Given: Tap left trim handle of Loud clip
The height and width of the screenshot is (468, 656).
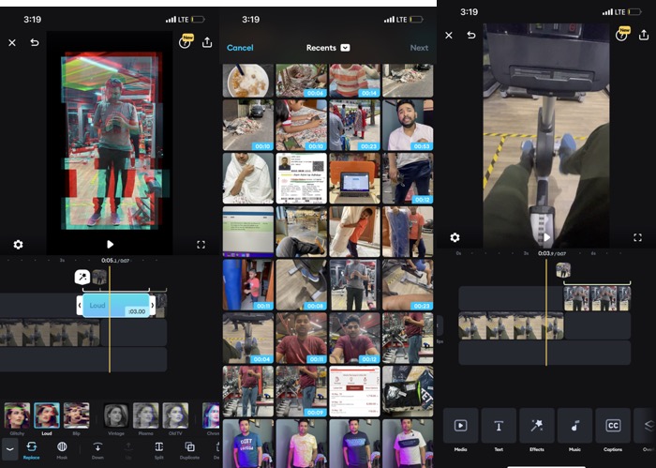Looking at the screenshot, I should [x=80, y=305].
